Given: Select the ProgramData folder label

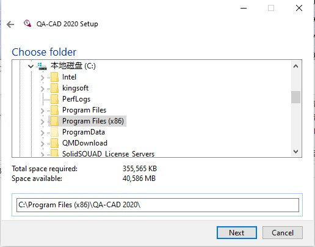Looking at the screenshot, I should (84, 132).
